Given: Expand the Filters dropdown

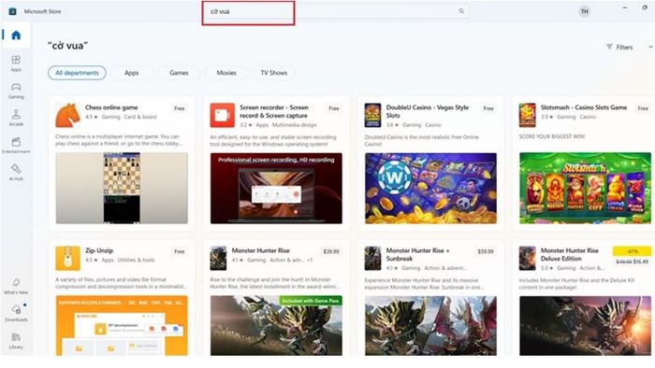Looking at the screenshot, I should pos(628,47).
